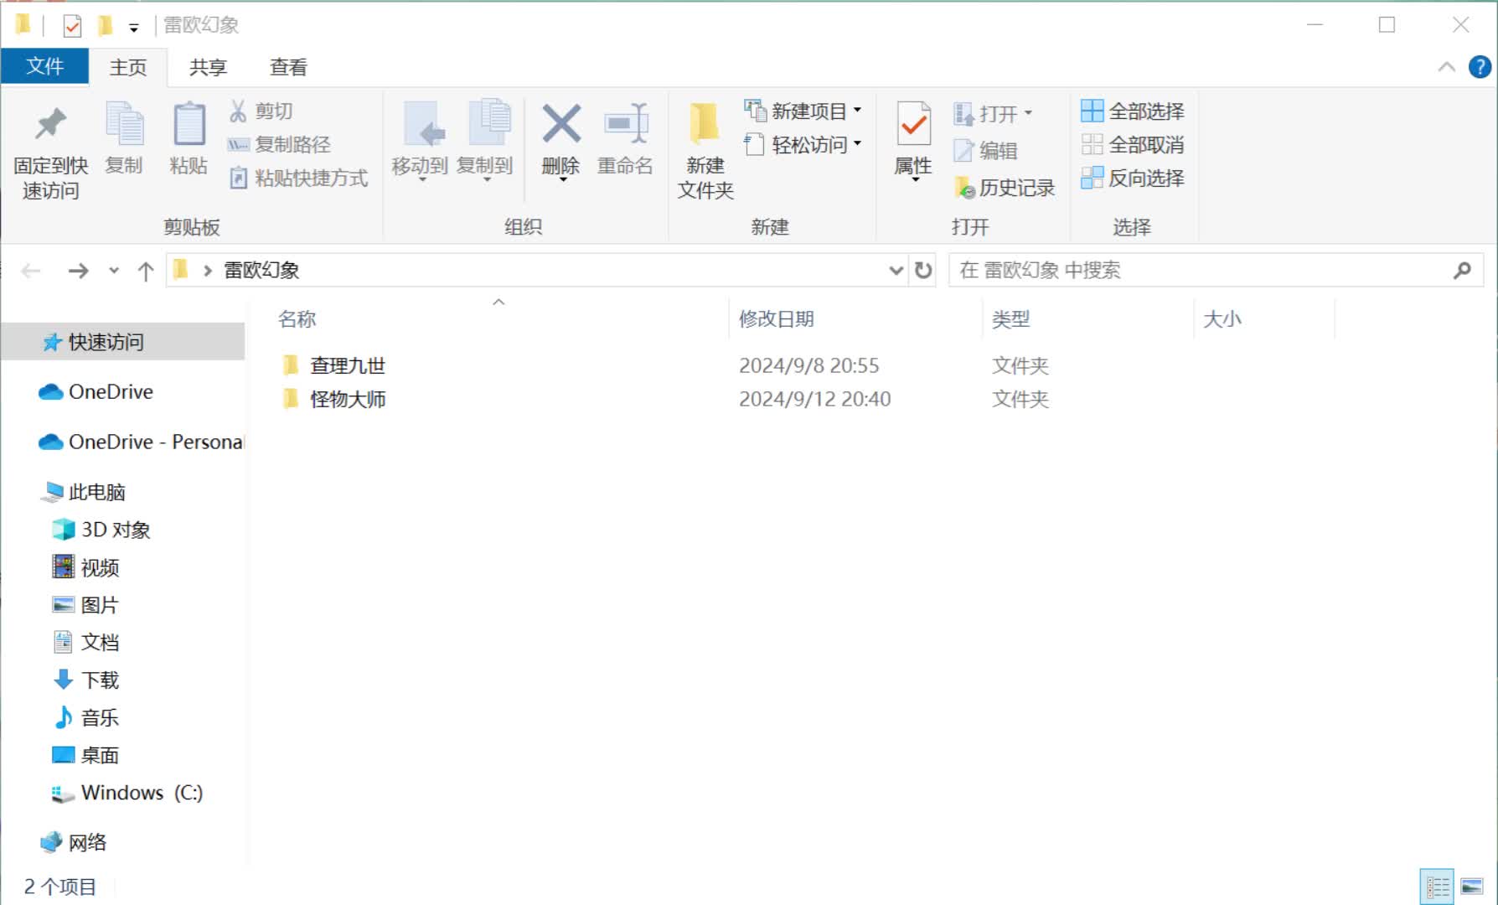Click the blue Help question mark icon

click(1480, 67)
